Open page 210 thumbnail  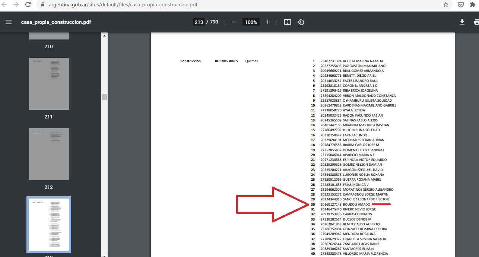tap(49, 36)
